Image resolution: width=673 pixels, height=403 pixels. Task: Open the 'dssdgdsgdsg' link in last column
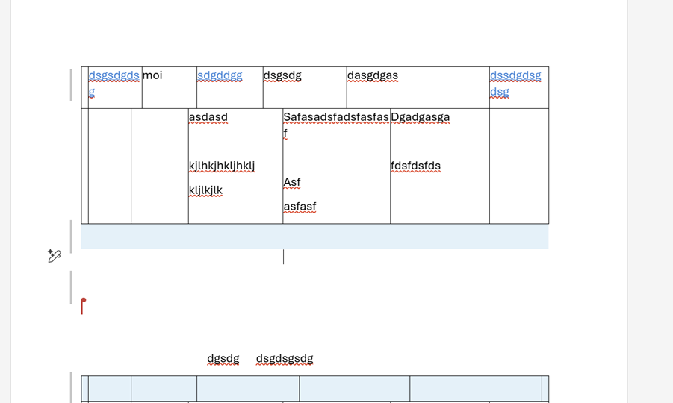tap(515, 83)
